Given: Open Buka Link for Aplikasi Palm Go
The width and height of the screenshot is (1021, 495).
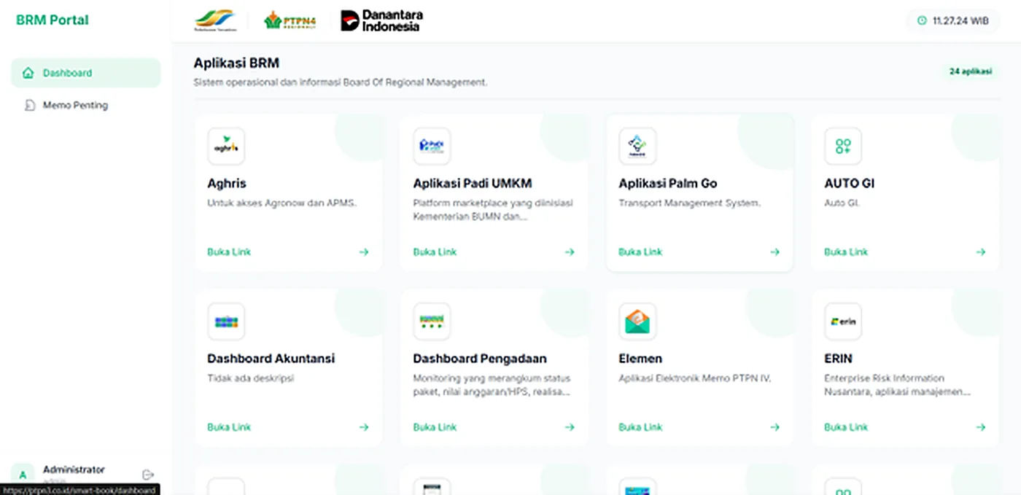Looking at the screenshot, I should [x=640, y=252].
